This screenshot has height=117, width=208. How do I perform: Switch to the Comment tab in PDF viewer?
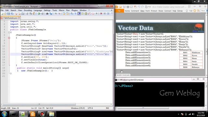tap(135, 11)
